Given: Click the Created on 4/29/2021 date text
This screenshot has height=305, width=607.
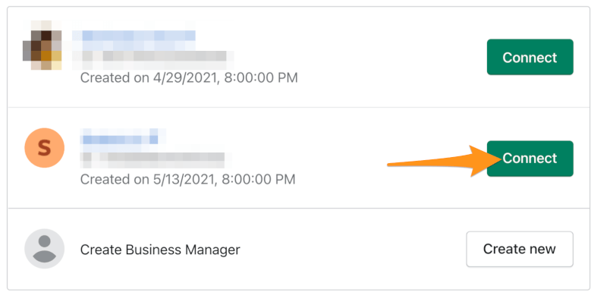Looking at the screenshot, I should point(189,78).
